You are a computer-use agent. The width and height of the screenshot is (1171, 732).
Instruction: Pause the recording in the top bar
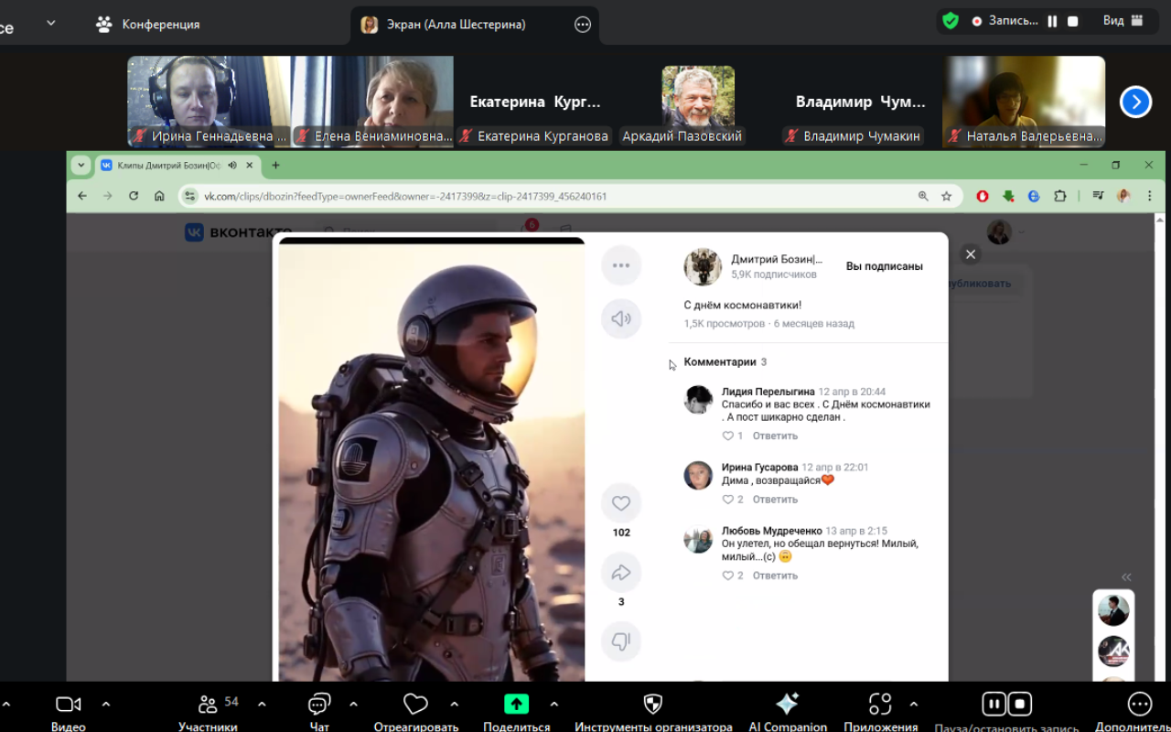pos(1053,21)
